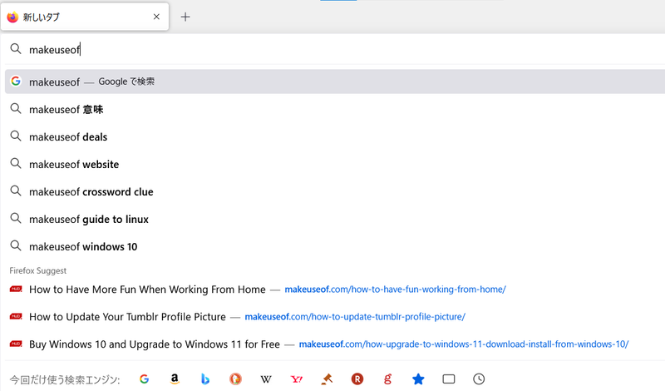Search with the auction hammer engine icon
This screenshot has height=391, width=665.
pyautogui.click(x=327, y=379)
